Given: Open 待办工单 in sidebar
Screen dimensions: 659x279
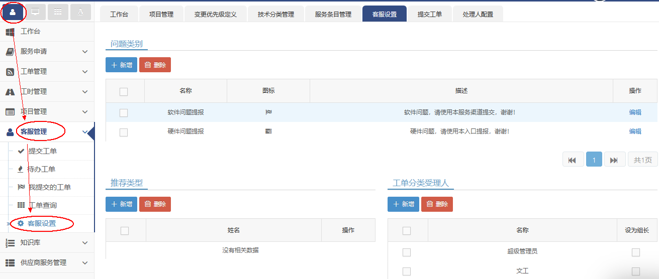Looking at the screenshot, I should tap(41, 169).
